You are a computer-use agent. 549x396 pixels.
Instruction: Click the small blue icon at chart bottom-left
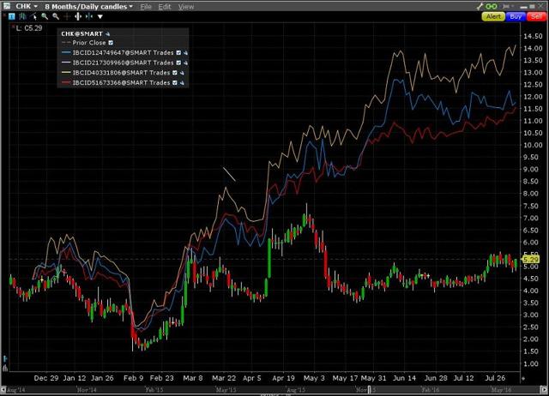5,359
